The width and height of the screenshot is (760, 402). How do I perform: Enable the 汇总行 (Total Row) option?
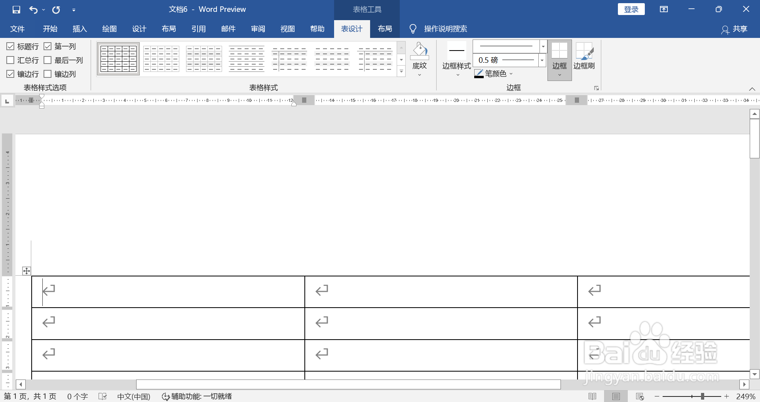click(10, 60)
